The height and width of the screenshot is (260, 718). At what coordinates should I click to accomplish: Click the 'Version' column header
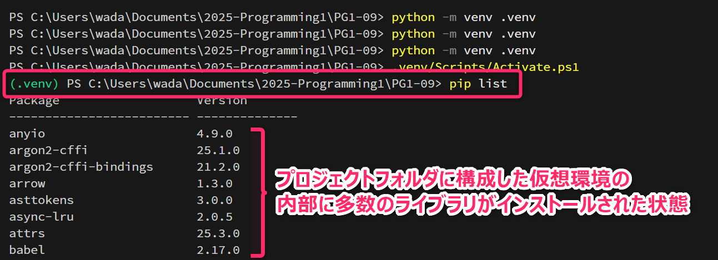coord(222,101)
